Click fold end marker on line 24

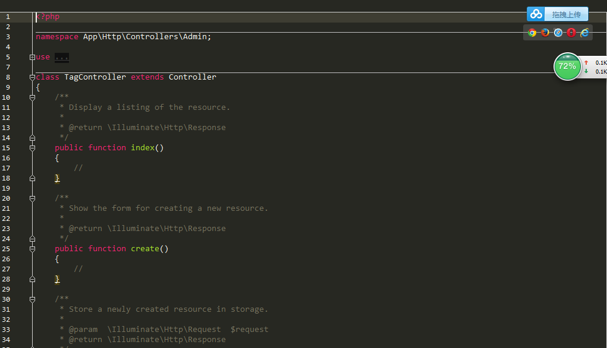tap(33, 239)
